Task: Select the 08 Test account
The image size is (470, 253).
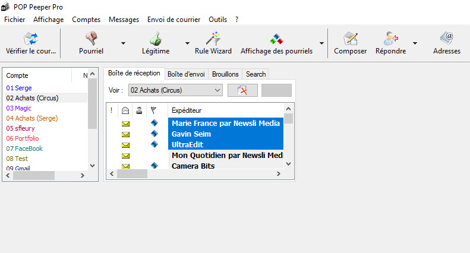Action: 17,159
